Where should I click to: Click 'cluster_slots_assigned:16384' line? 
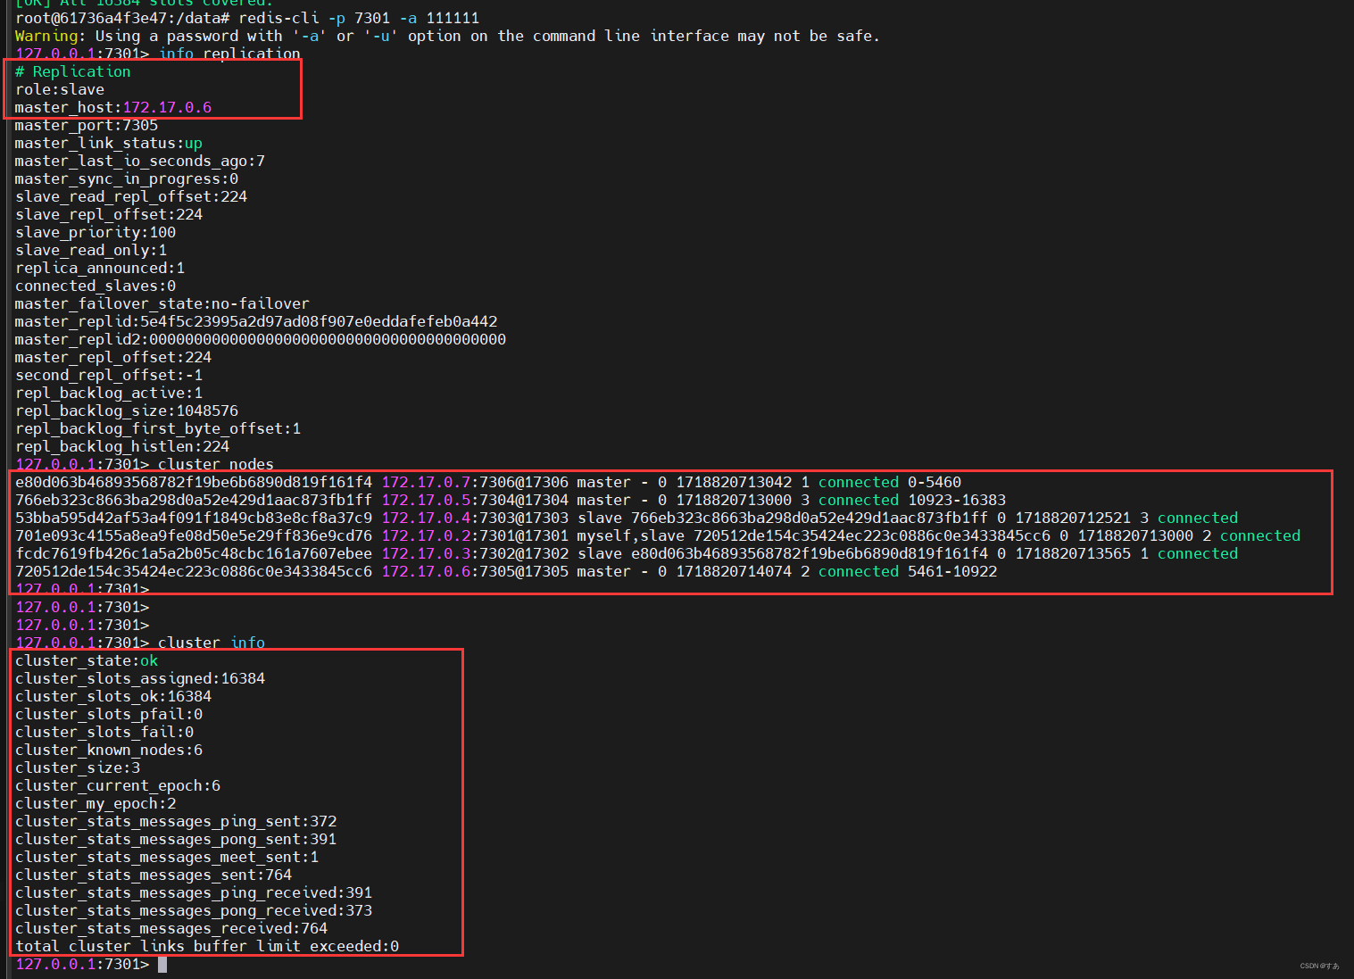pos(140,678)
